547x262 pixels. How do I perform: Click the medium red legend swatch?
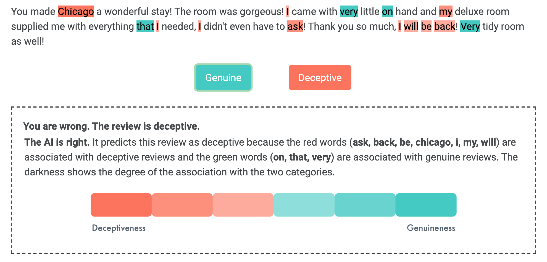182,205
